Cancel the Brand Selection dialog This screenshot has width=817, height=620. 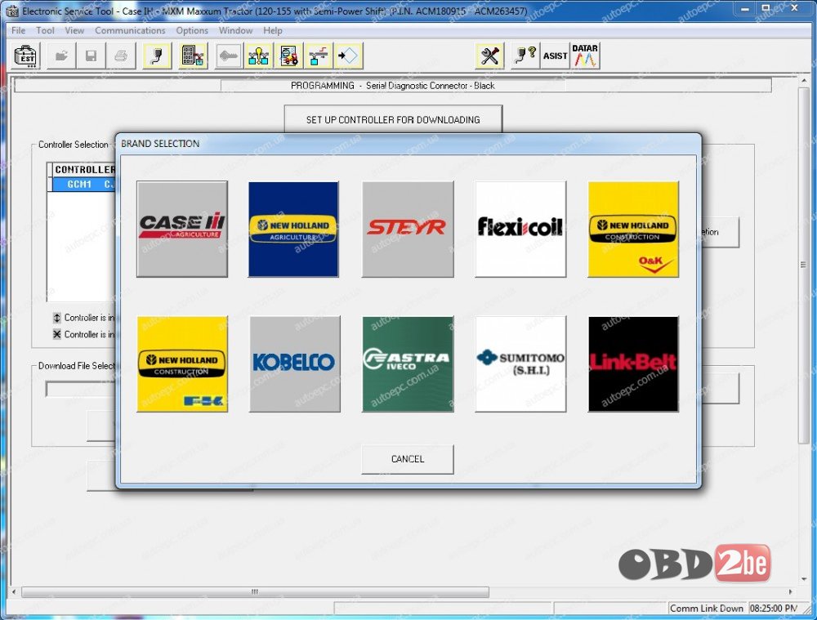coord(408,459)
